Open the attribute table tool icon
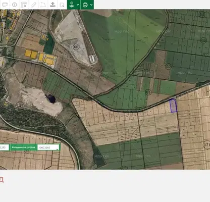The image size is (210, 202). pos(24,5)
